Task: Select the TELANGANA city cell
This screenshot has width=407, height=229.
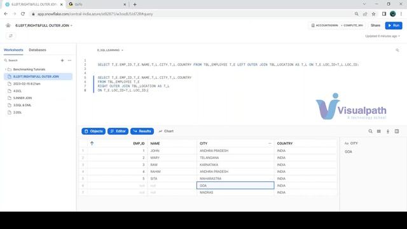Action: point(235,158)
